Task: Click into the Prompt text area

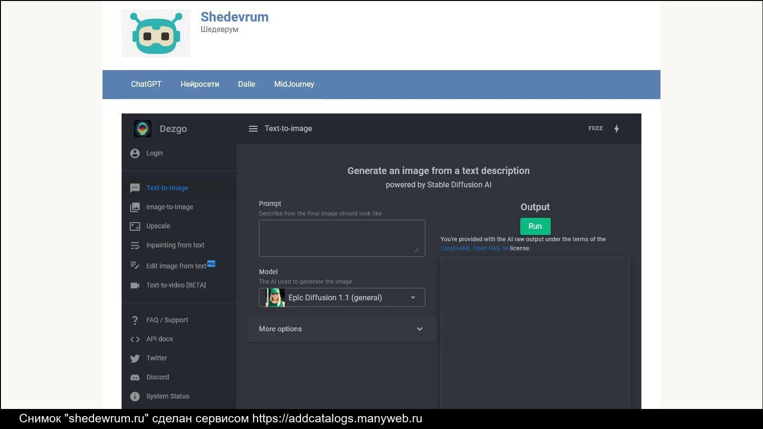Action: point(342,238)
